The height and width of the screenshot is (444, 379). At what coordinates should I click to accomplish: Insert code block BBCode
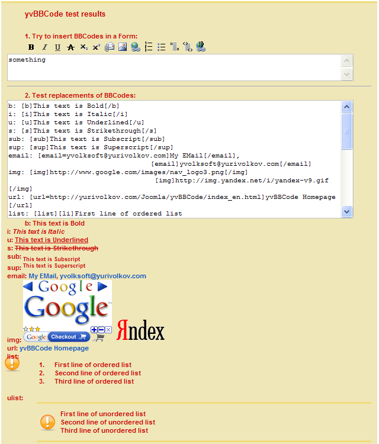(188, 47)
